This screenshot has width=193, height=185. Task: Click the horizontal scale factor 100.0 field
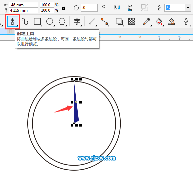pos(47,5)
